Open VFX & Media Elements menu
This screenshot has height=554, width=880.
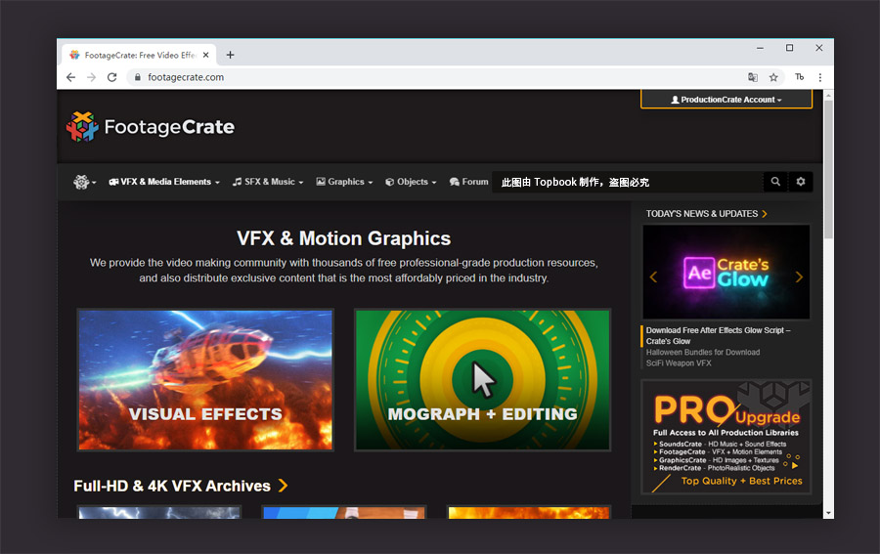(x=164, y=182)
